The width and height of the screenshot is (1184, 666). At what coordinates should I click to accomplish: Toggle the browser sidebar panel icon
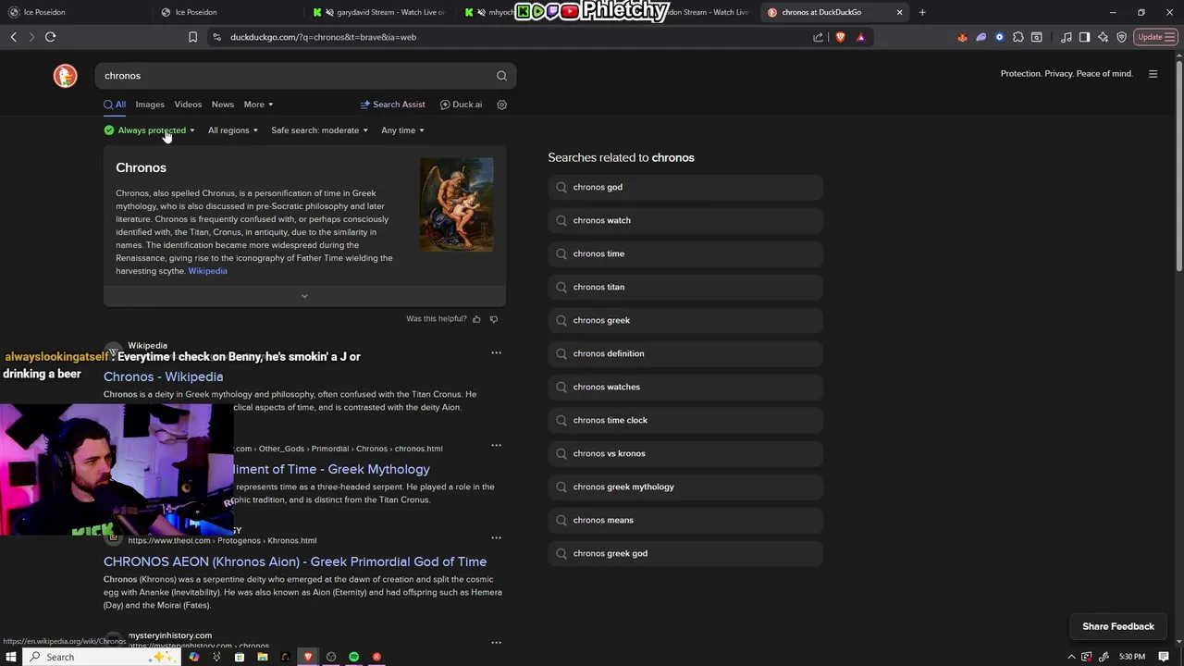(1085, 37)
